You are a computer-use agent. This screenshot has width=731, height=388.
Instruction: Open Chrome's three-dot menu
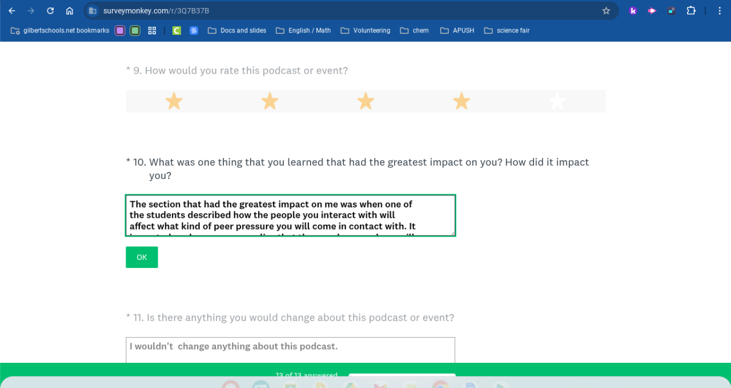(721, 11)
